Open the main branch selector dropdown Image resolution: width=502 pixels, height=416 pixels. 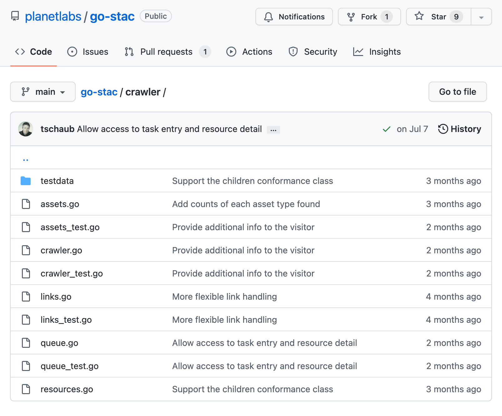point(43,92)
